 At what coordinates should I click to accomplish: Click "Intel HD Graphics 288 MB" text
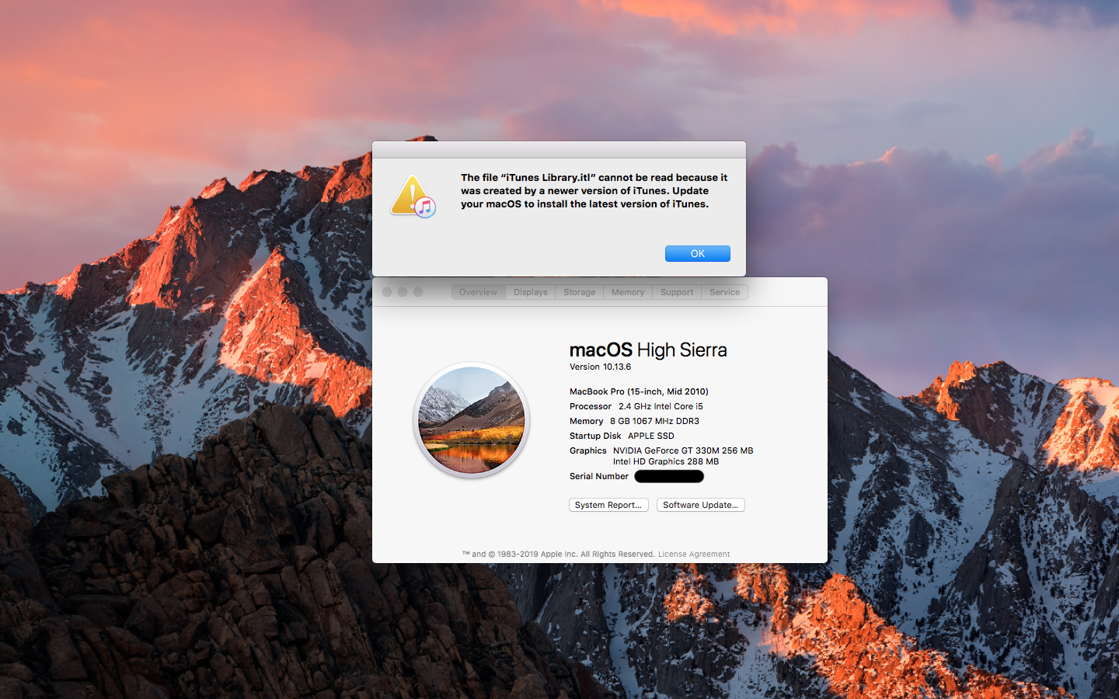[x=666, y=461]
